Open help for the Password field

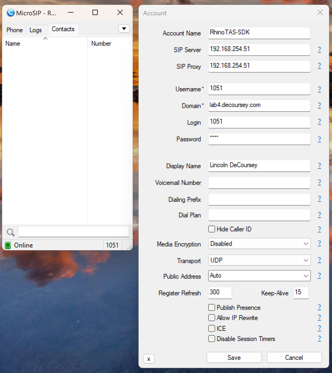319,139
